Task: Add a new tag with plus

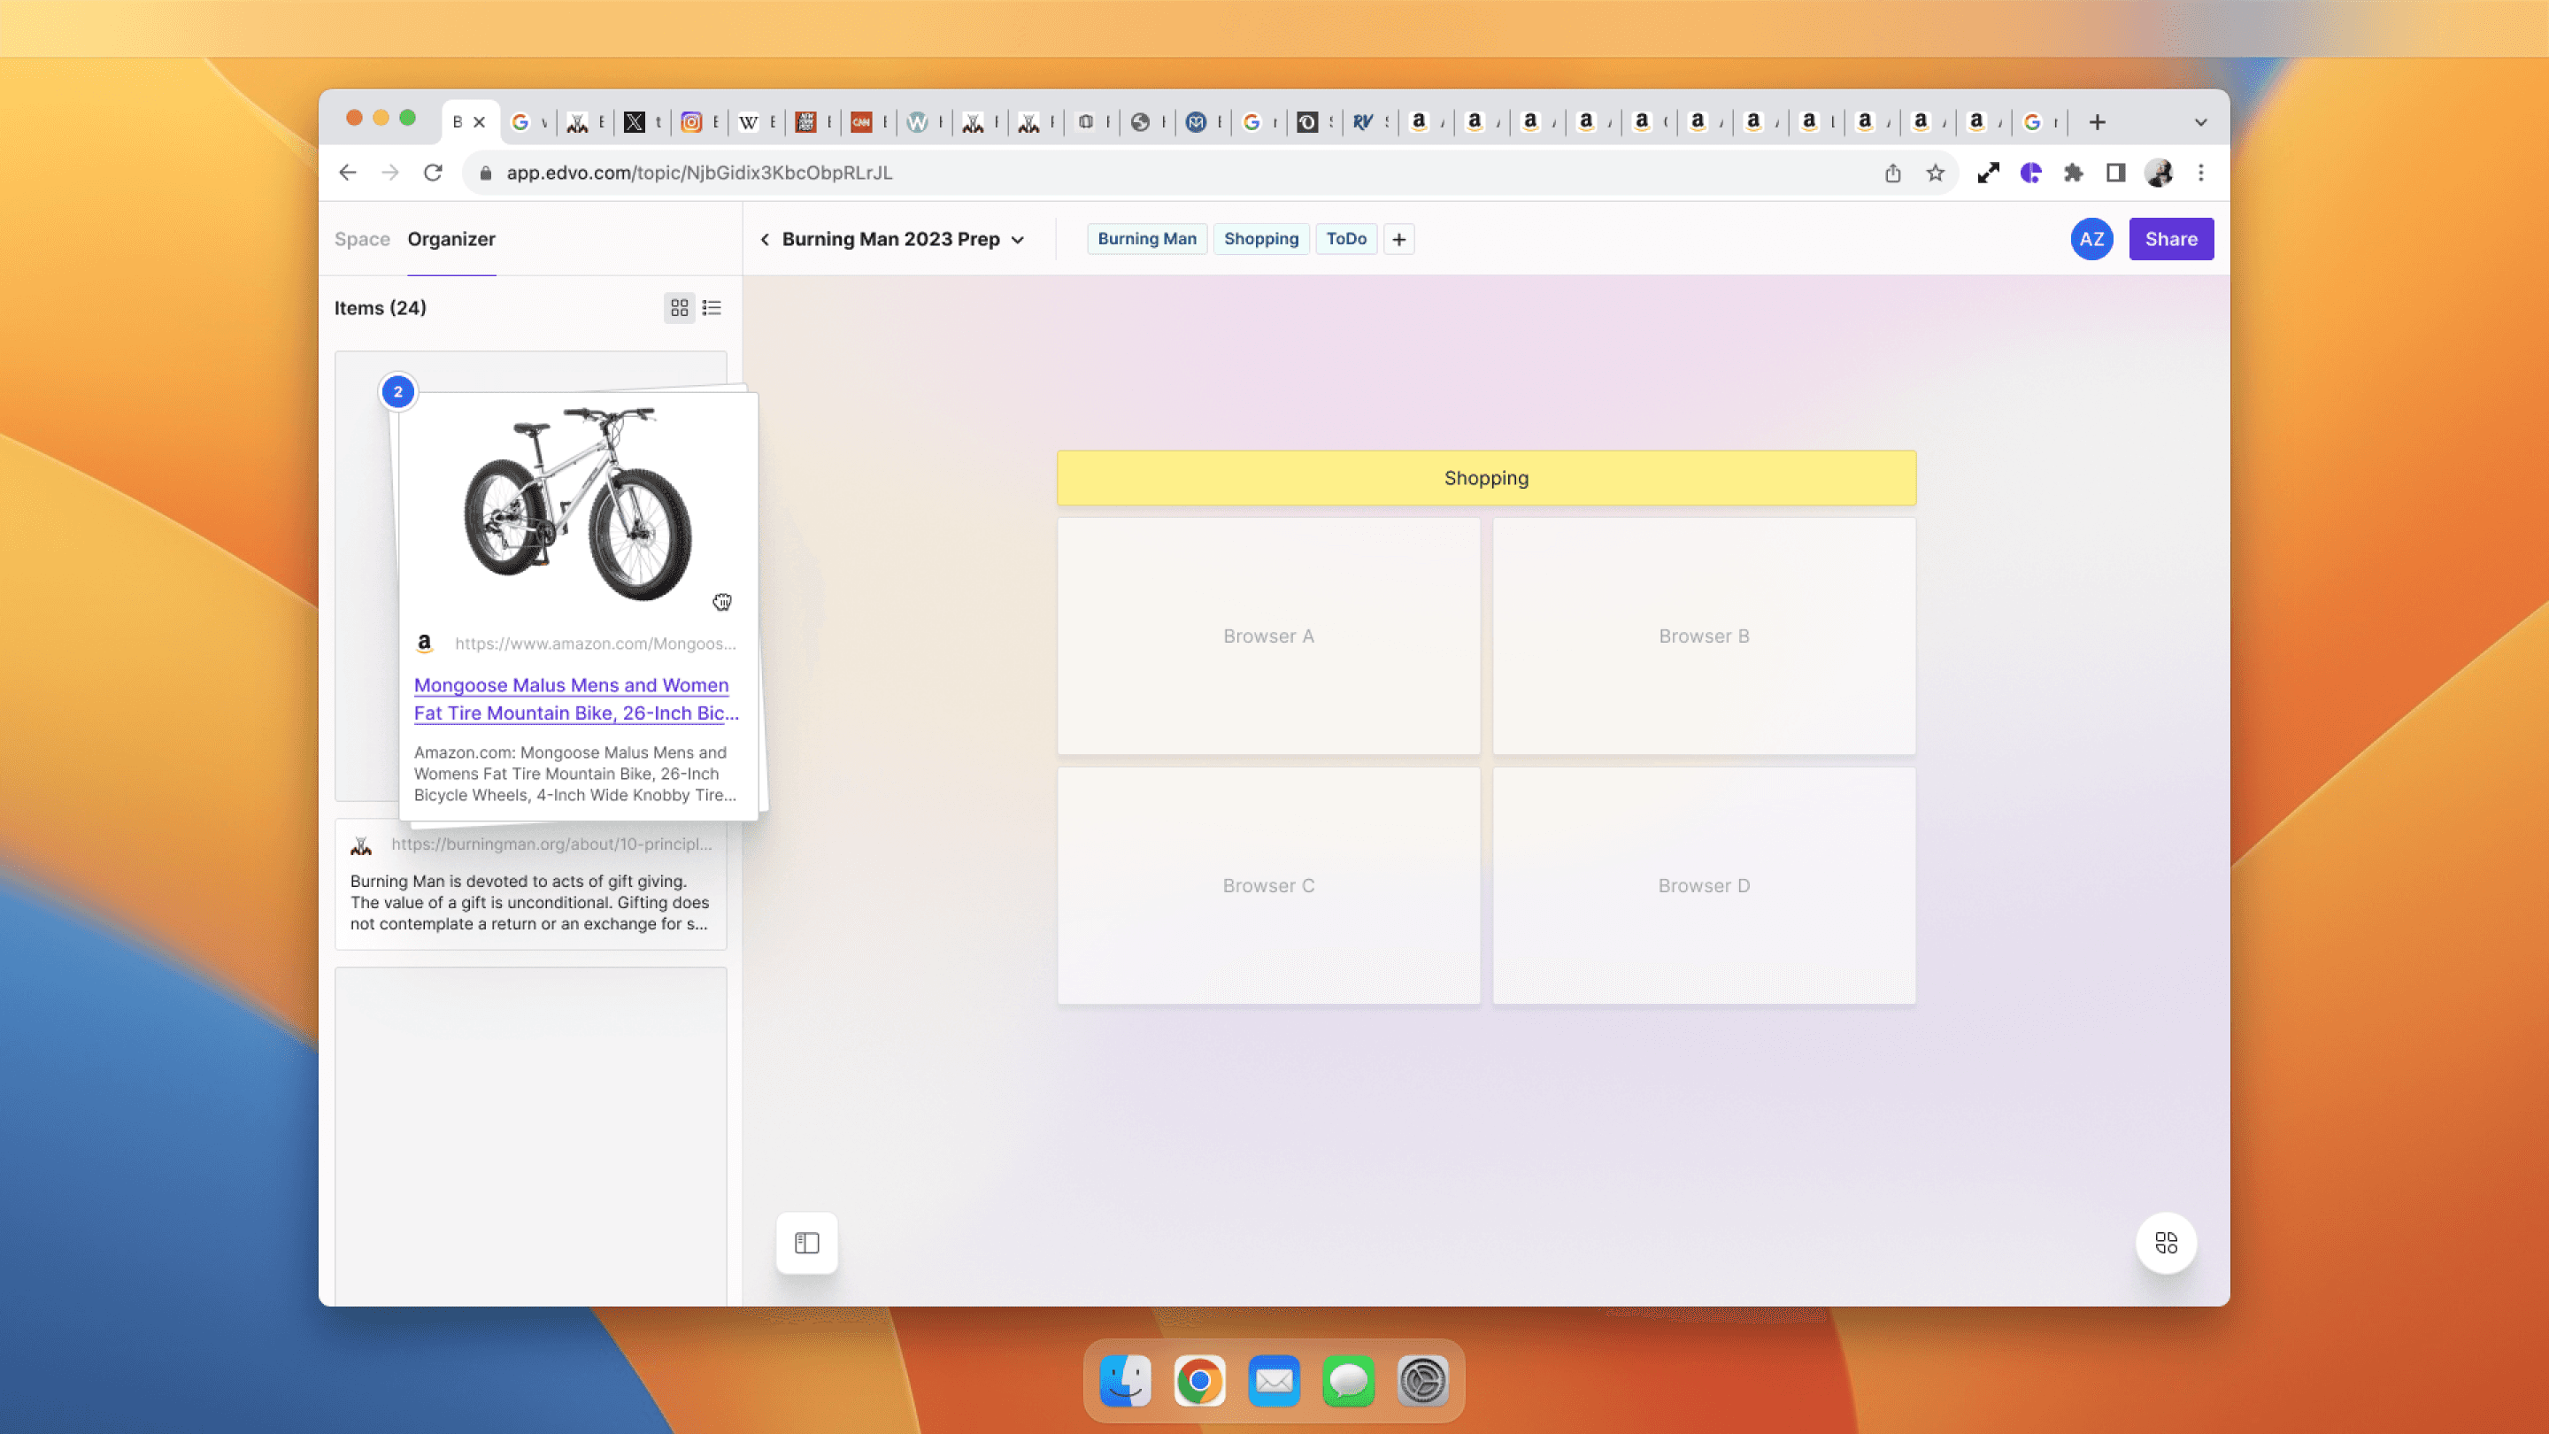Action: coord(1398,240)
